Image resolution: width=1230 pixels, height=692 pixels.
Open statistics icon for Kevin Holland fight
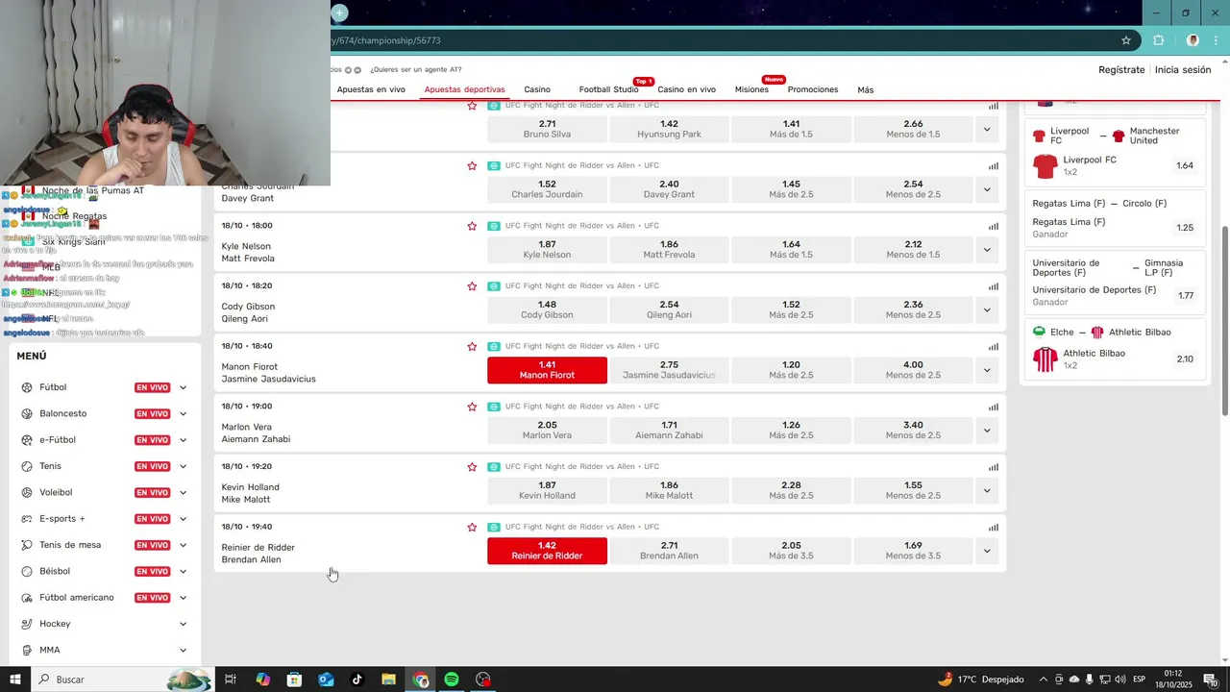coord(994,467)
